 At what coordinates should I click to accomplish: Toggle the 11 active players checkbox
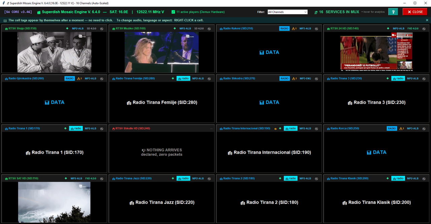[x=173, y=12]
